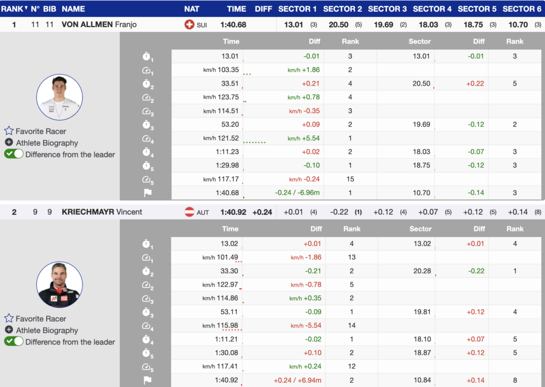Viewport: 545px width, 387px height.
Task: Toggle Von Allmen's Difference from the leader switch
Action: point(14,154)
